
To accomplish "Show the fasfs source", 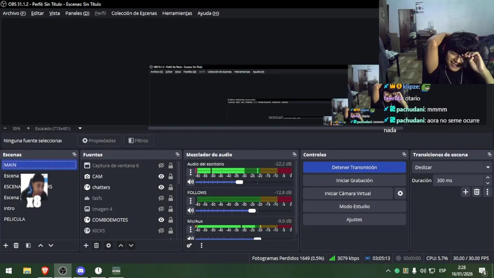I will click(x=161, y=198).
